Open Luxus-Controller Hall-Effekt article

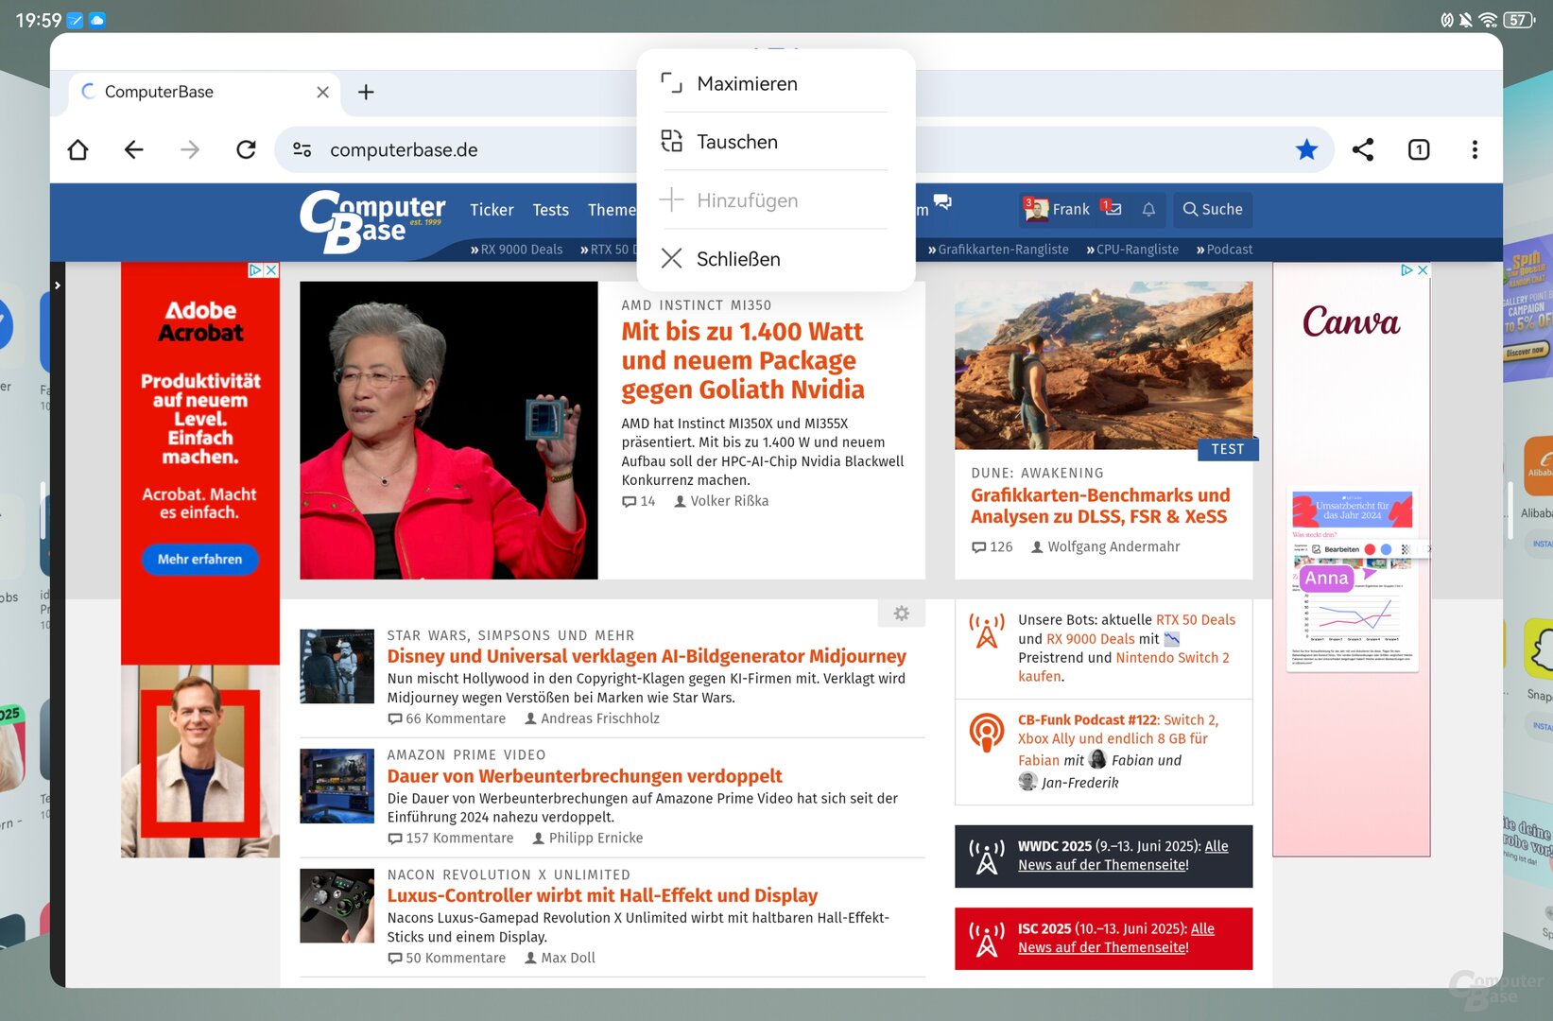(x=602, y=895)
